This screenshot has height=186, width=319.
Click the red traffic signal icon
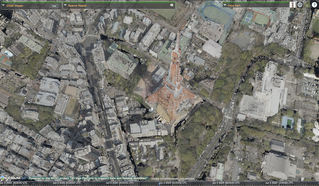[293, 5]
